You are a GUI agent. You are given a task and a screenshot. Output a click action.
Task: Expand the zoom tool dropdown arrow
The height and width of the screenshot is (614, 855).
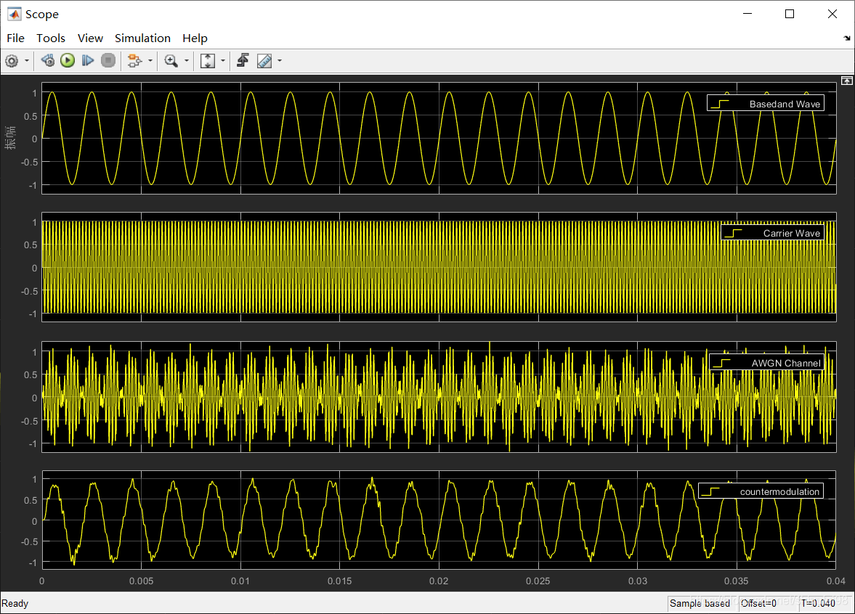[187, 60]
